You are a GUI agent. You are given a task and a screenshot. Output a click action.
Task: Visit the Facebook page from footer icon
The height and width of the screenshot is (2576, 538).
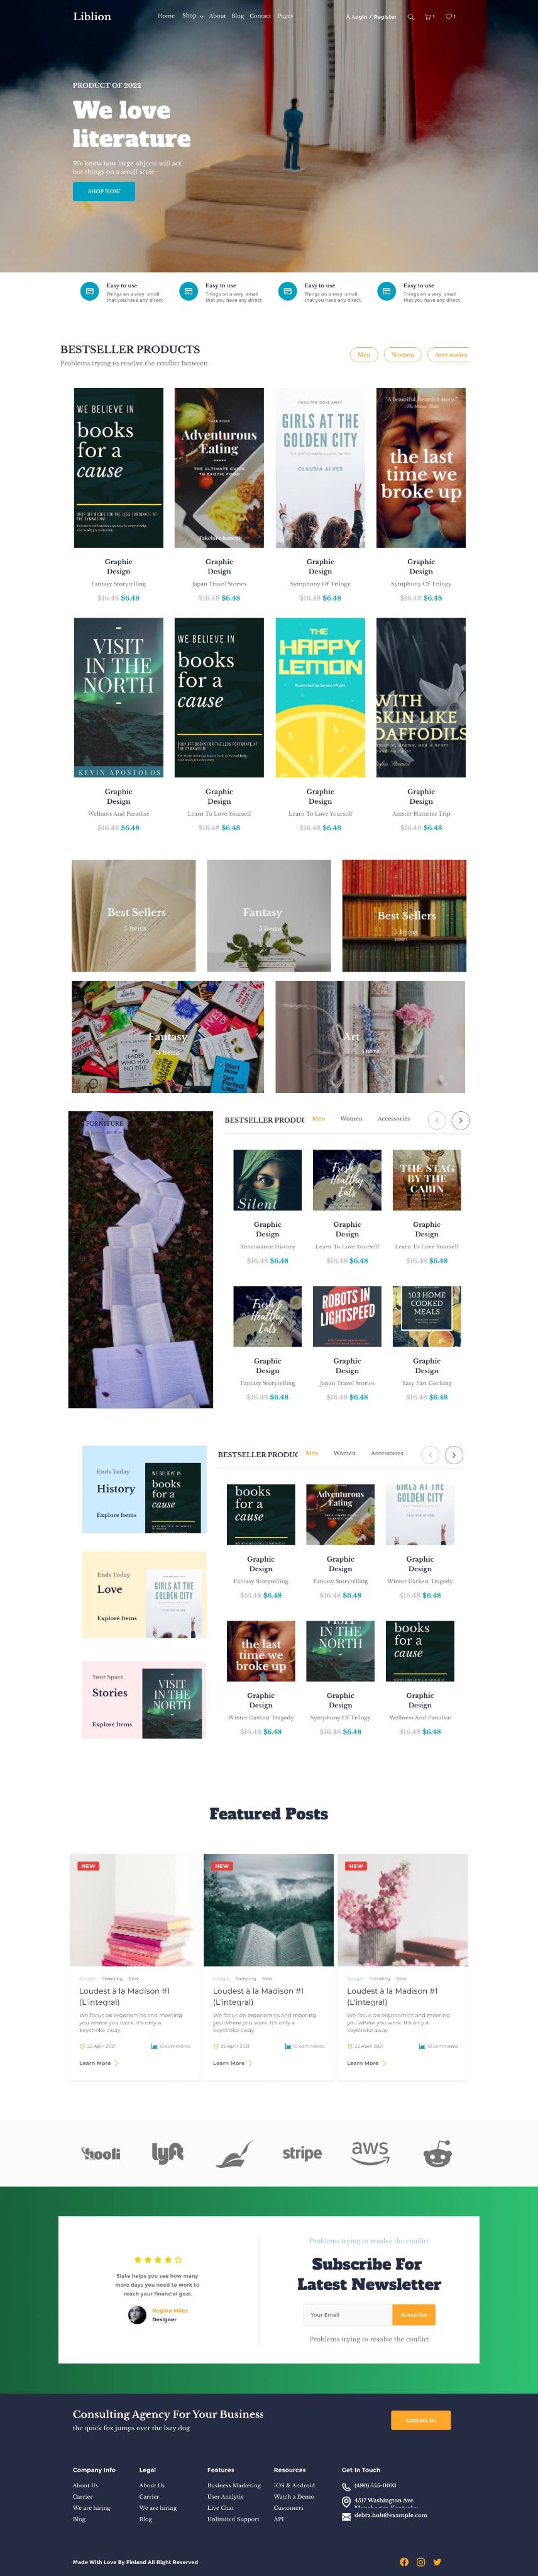404,2561
